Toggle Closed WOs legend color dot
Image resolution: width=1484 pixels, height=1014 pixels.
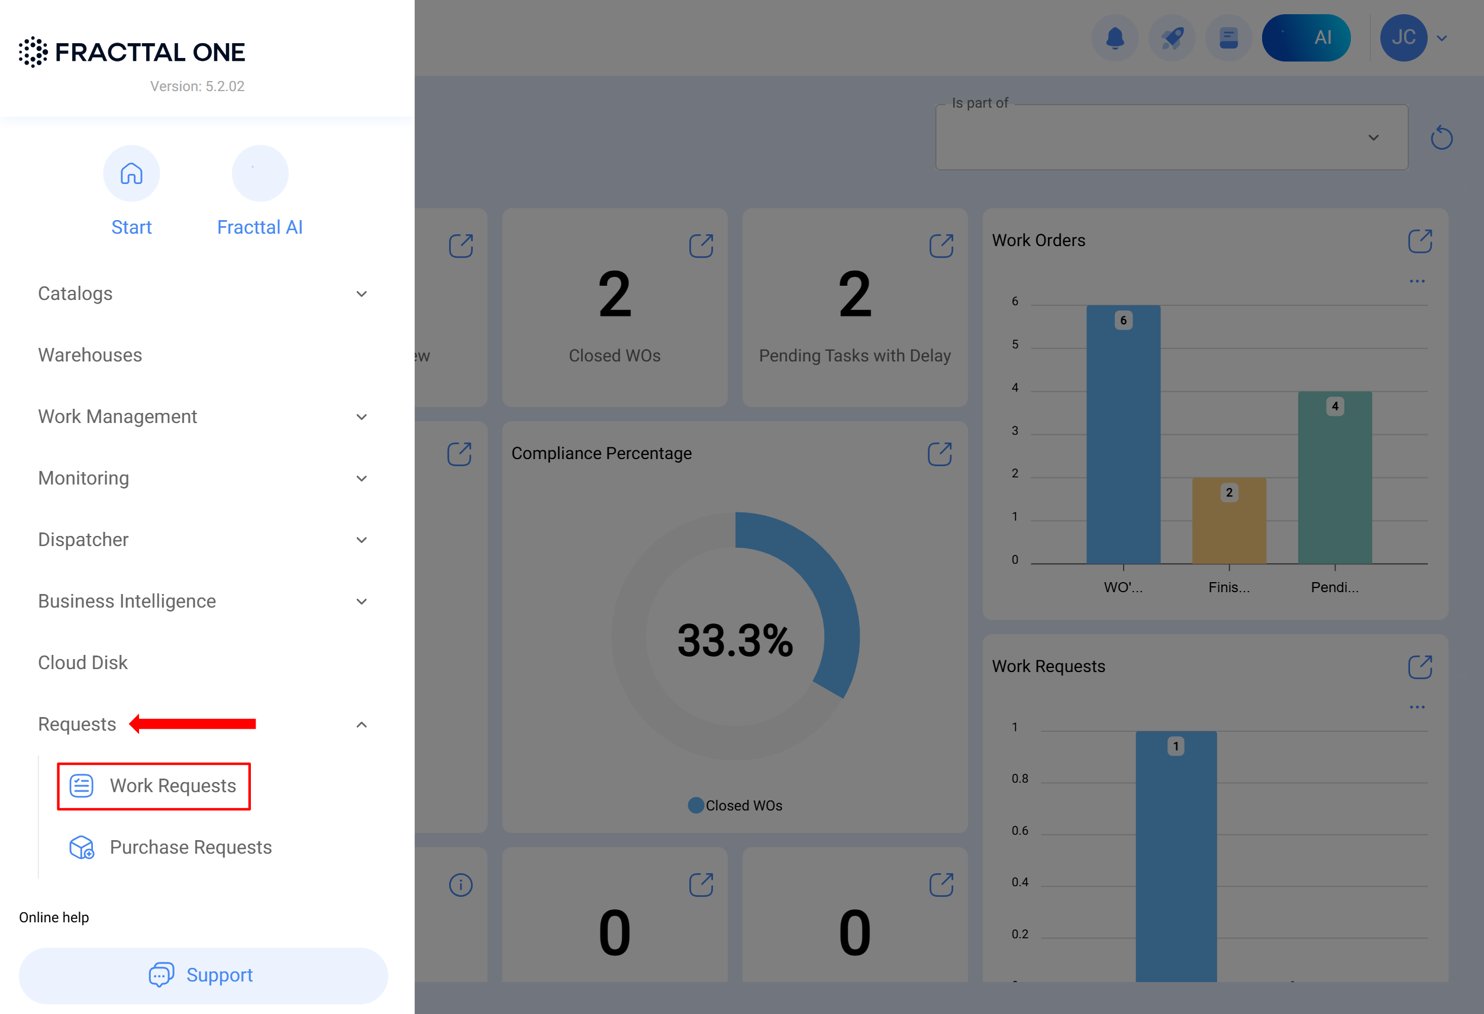695,806
